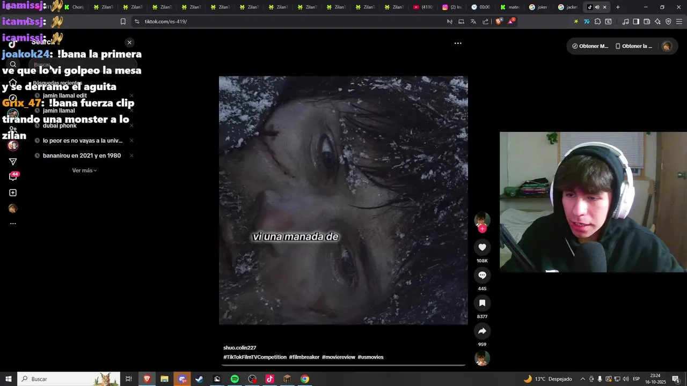The image size is (687, 386).
Task: Open the TikTok taskbar app
Action: [x=269, y=379]
